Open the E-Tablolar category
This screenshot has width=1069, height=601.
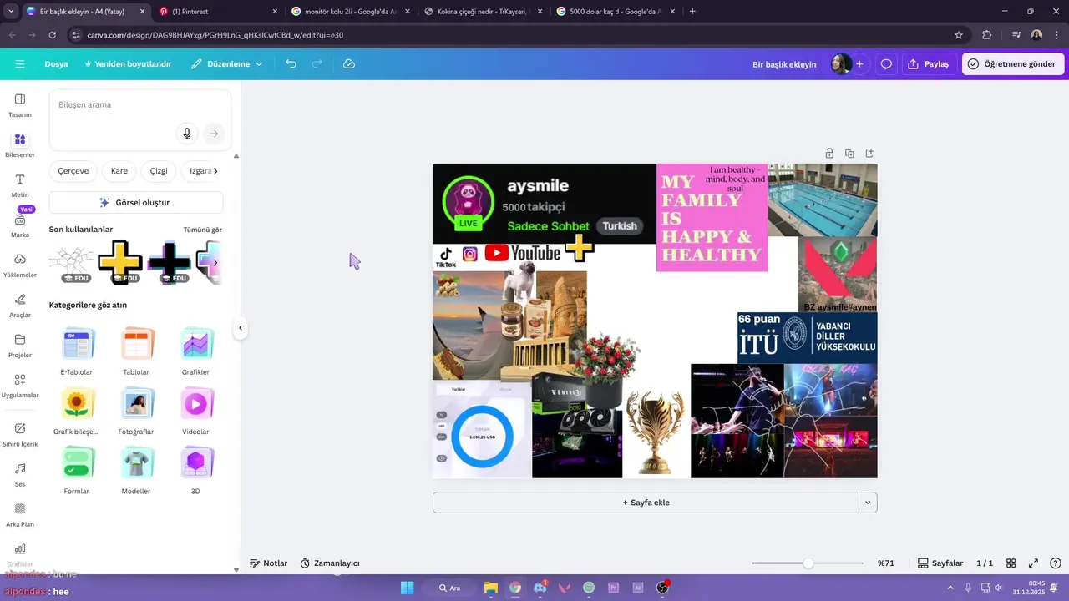click(x=77, y=351)
